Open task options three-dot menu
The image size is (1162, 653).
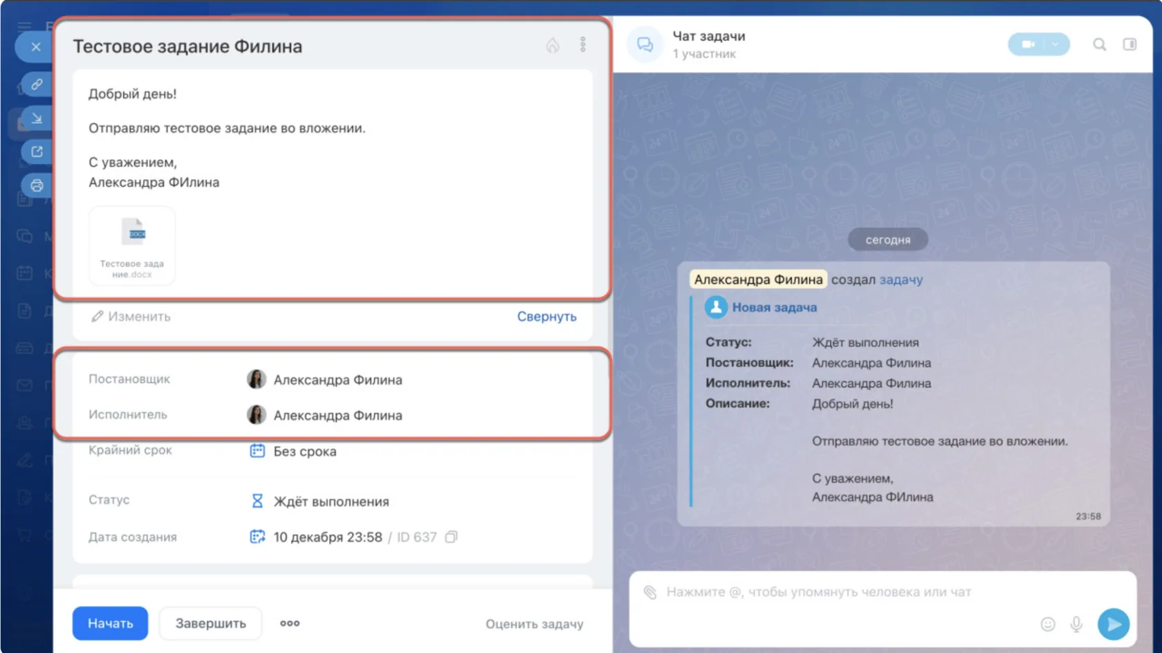click(x=583, y=45)
